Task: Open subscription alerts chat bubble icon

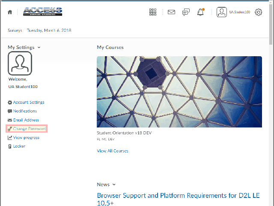Action: 186,12
